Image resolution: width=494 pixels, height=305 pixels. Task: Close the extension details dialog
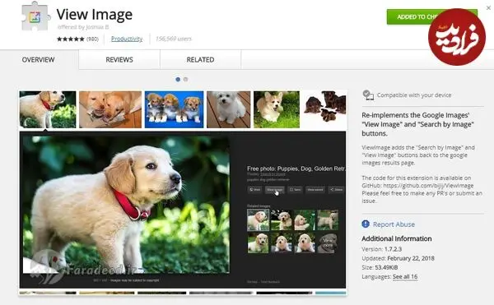[488, 8]
